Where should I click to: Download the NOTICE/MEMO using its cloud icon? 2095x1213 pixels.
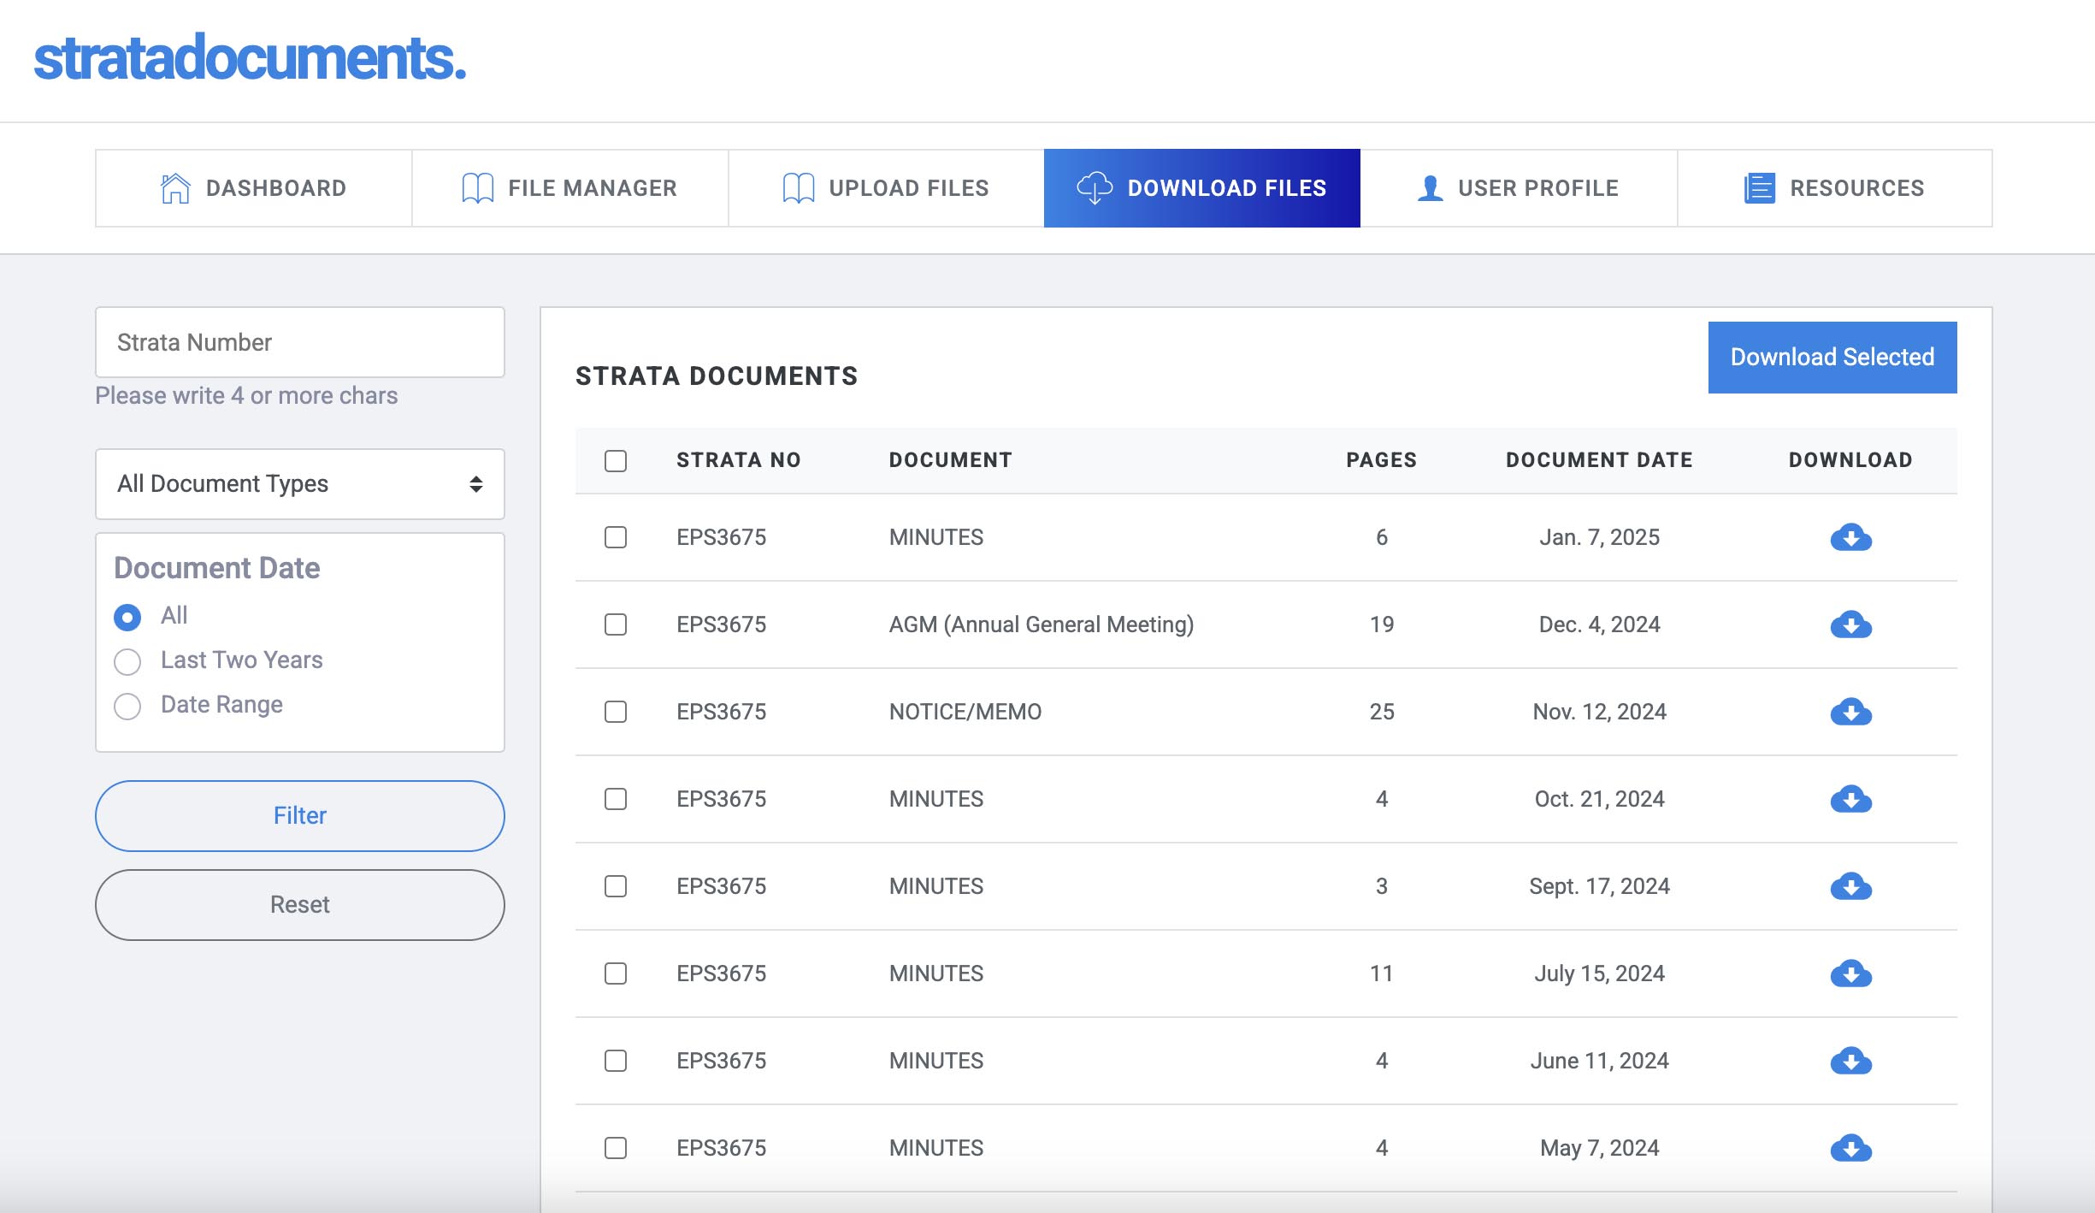coord(1850,712)
